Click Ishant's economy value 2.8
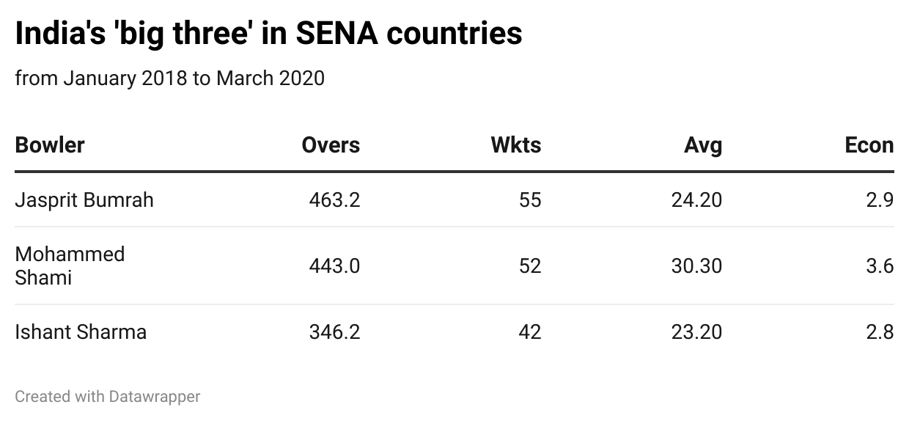The image size is (909, 421). tap(880, 332)
